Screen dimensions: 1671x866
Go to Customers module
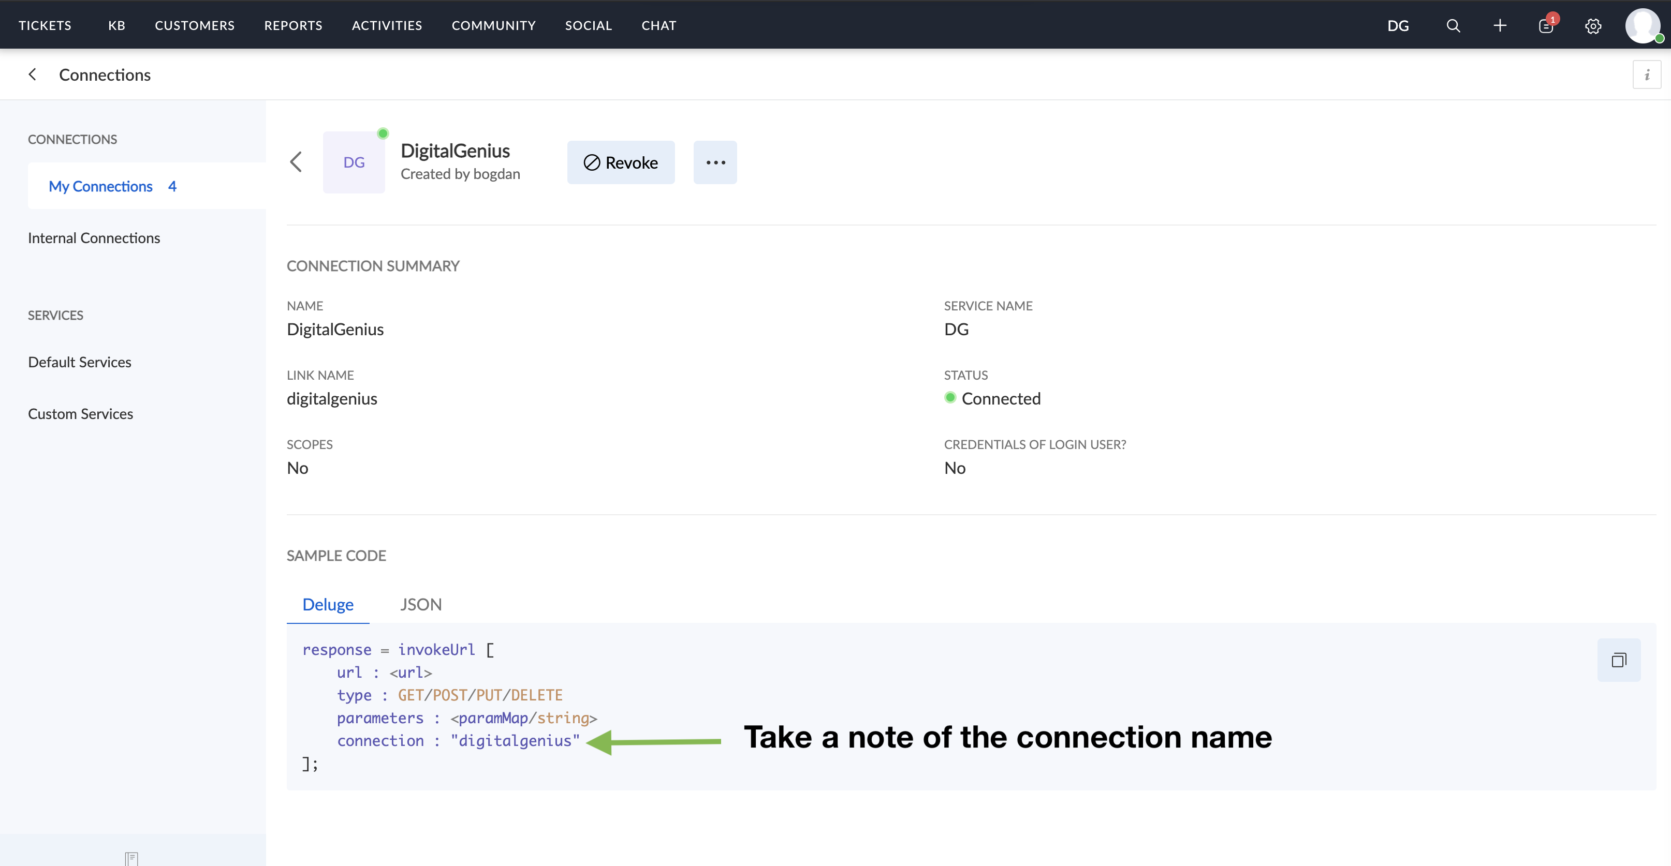pyautogui.click(x=195, y=25)
